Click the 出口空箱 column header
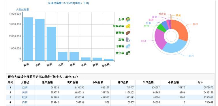 (x=148, y=83)
